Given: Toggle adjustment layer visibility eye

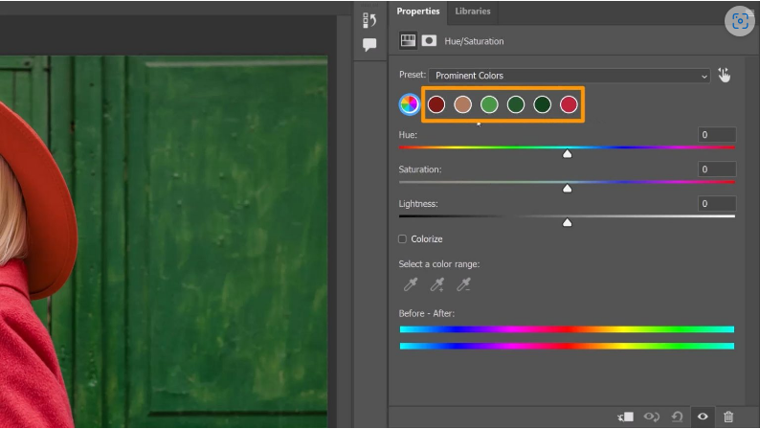Looking at the screenshot, I should click(x=703, y=417).
